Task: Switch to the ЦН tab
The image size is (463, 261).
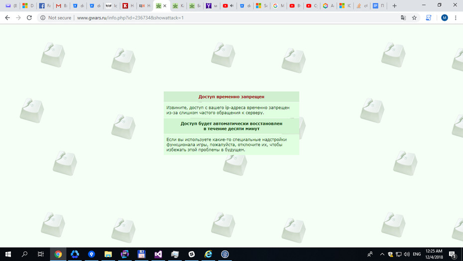Action: coord(144,5)
